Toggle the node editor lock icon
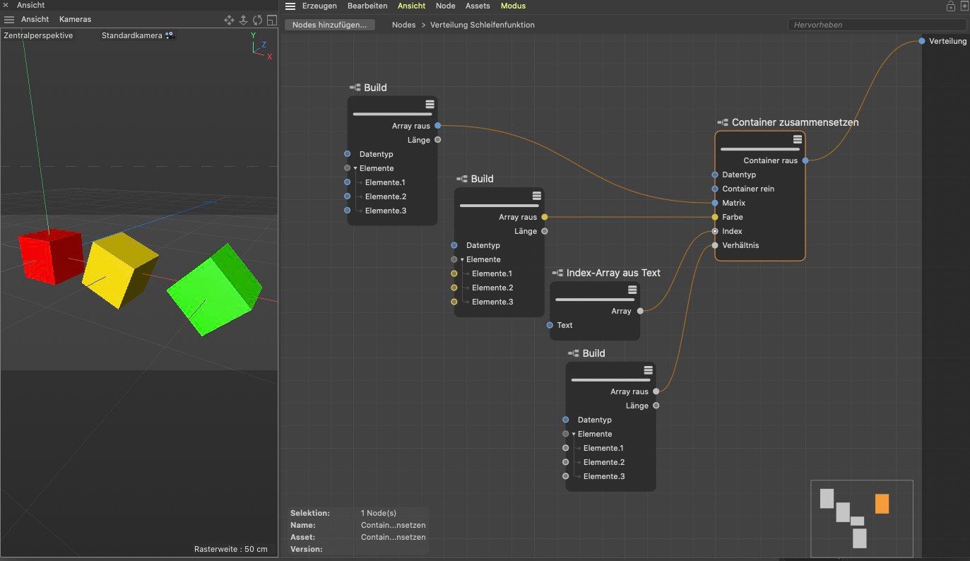This screenshot has height=561, width=970. (x=951, y=6)
